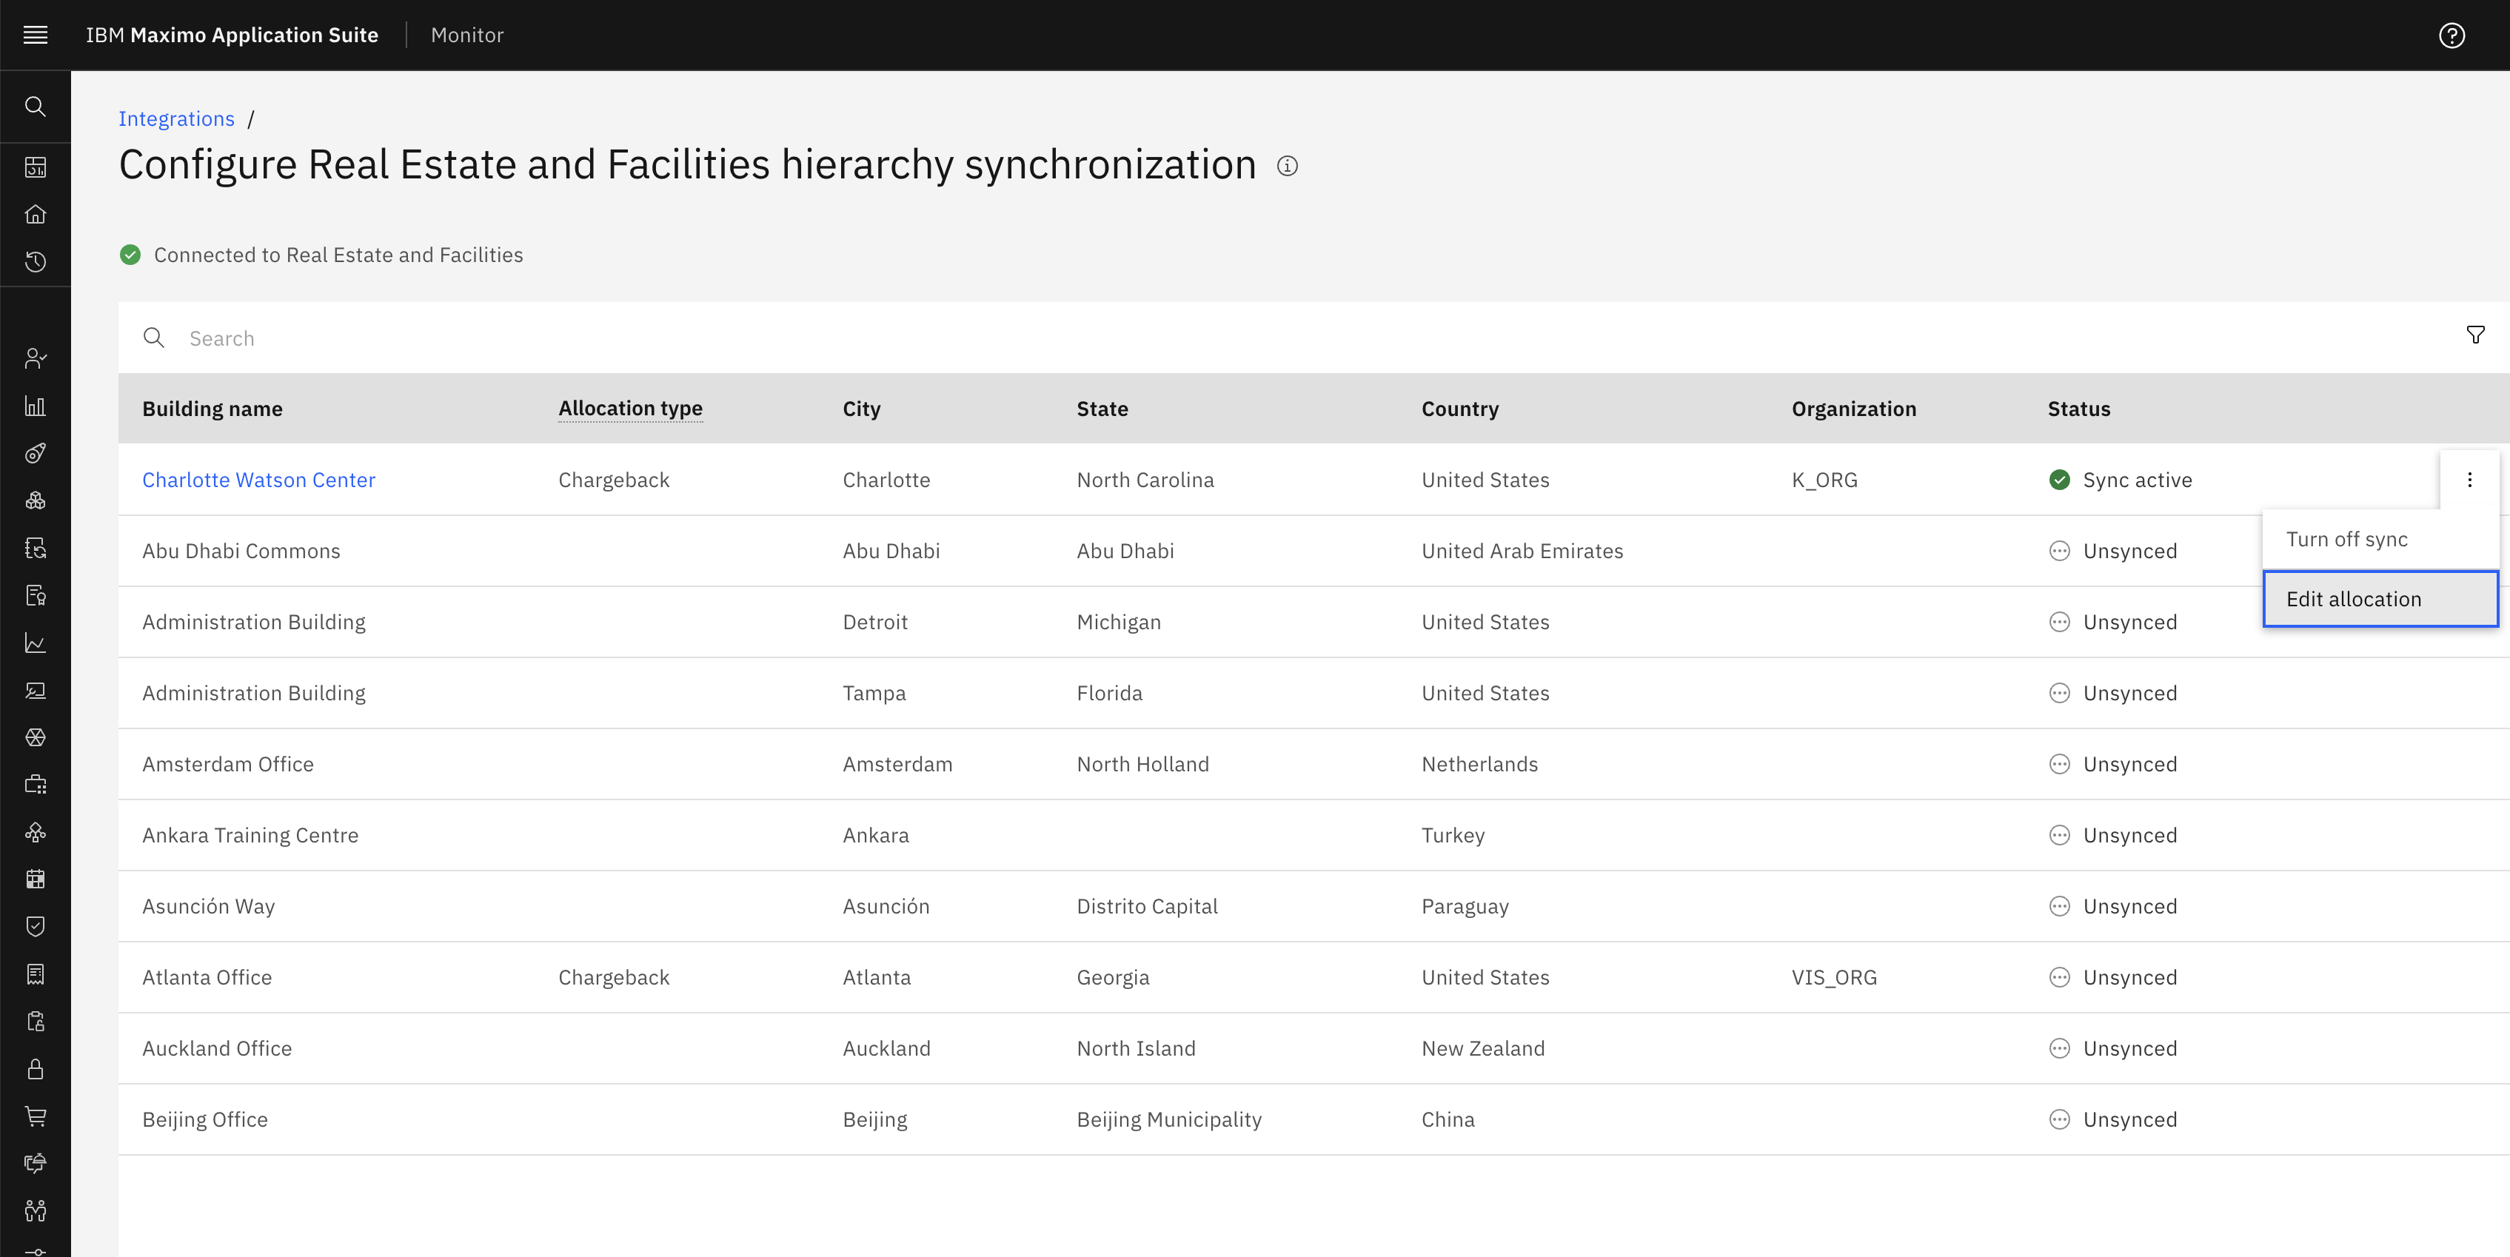Sort by Organization column header
This screenshot has height=1257, width=2510.
1853,409
